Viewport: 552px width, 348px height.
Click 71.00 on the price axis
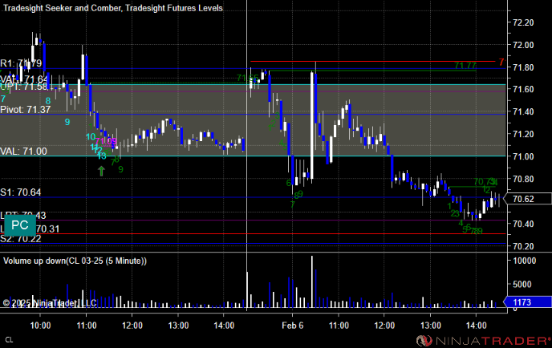523,156
